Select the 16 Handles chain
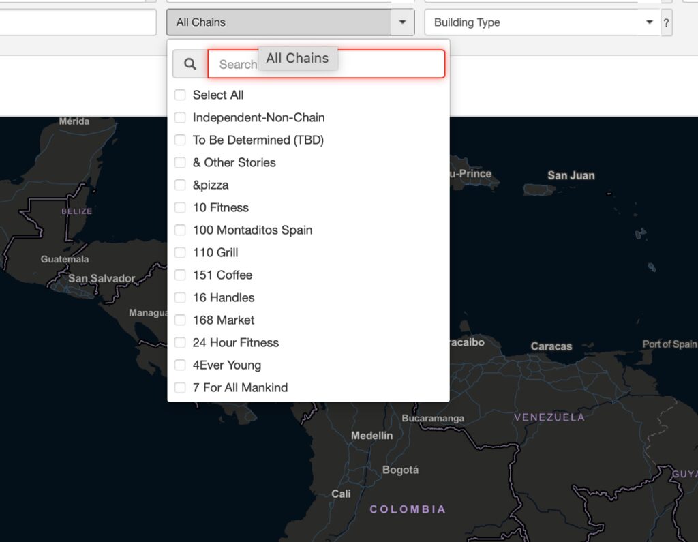The height and width of the screenshot is (542, 698). tap(181, 297)
